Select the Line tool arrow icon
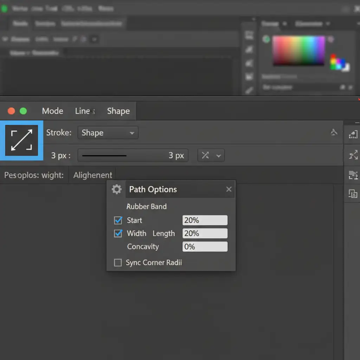The image size is (360, 360). (x=21, y=140)
